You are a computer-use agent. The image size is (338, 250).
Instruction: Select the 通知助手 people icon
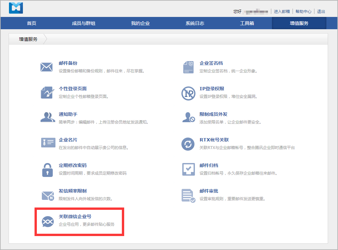pos(47,118)
